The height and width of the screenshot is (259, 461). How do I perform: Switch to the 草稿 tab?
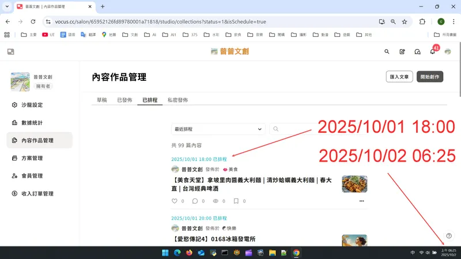(102, 100)
